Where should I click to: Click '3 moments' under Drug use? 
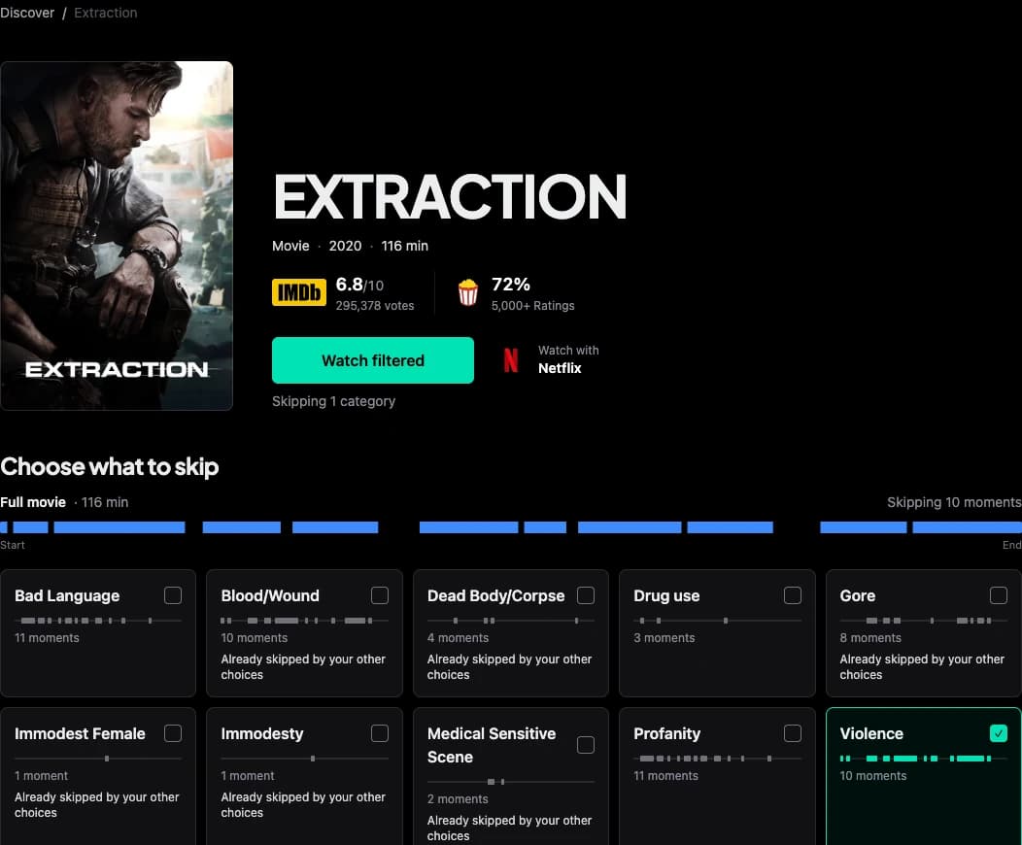coord(664,638)
